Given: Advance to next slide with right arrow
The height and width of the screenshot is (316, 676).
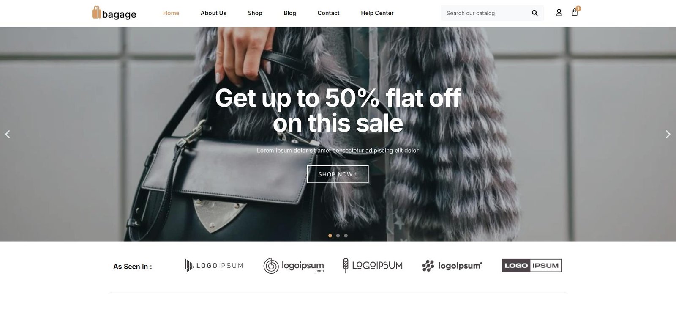Looking at the screenshot, I should coord(668,134).
